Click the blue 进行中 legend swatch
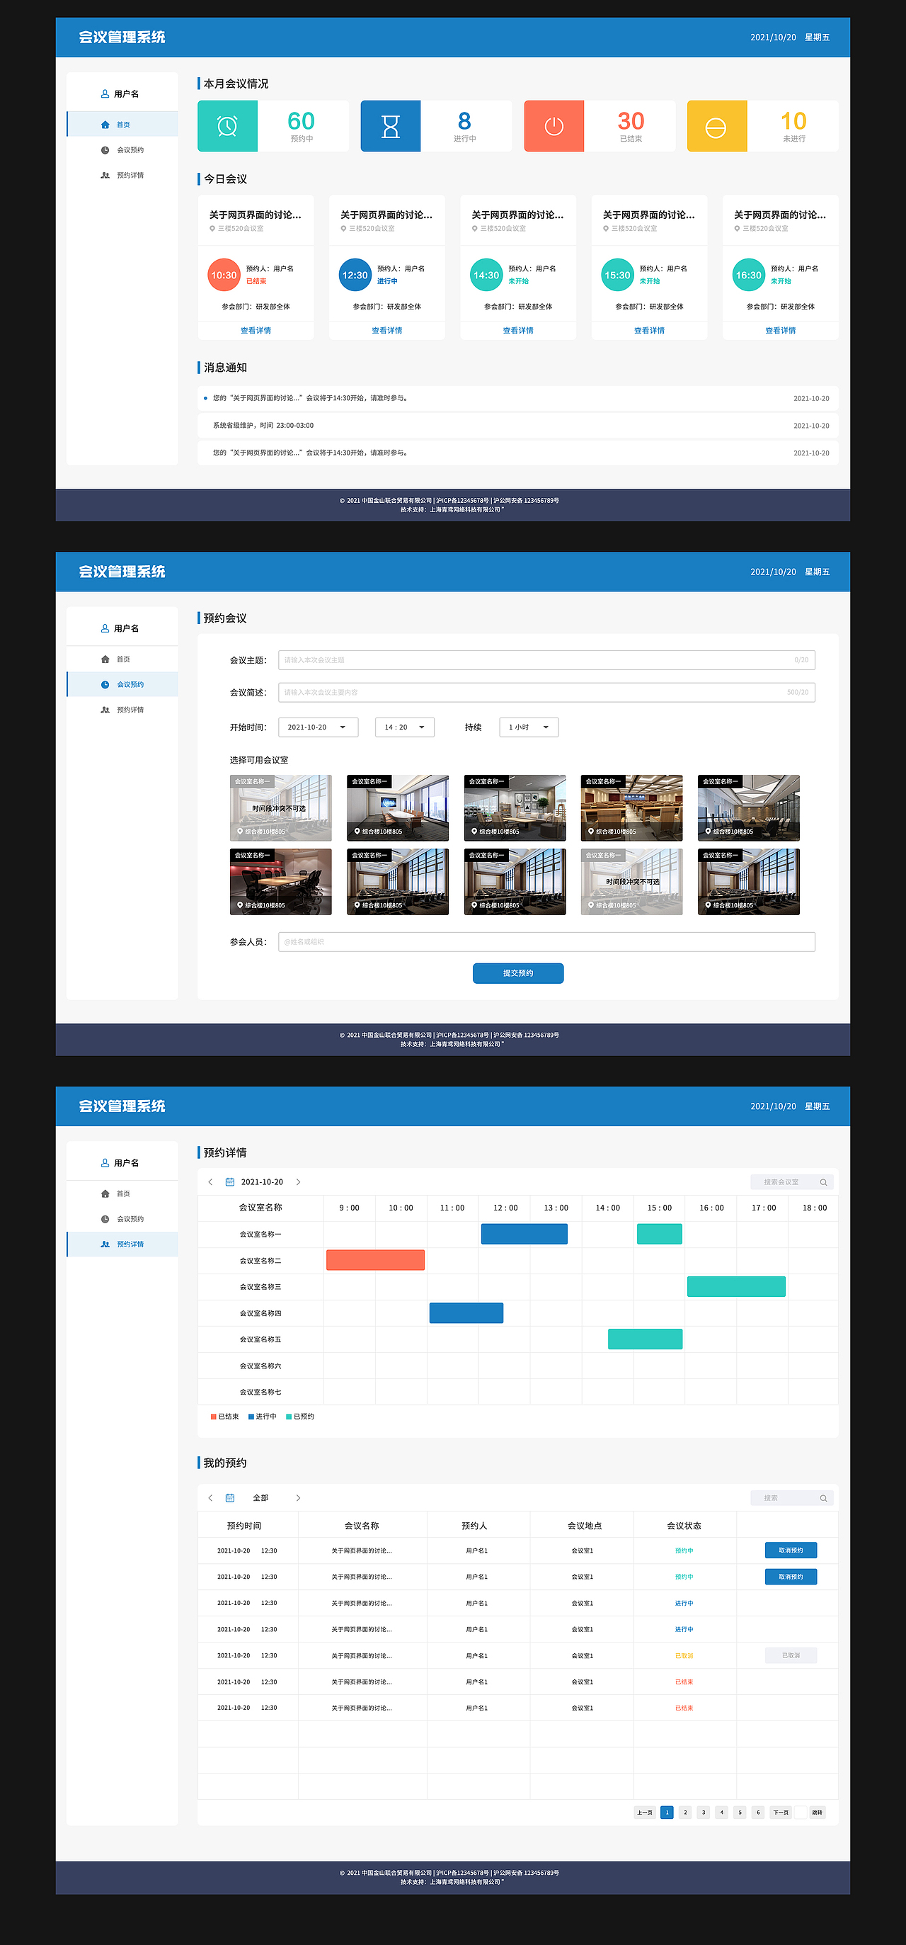Viewport: 906px width, 1945px height. coord(251,1417)
